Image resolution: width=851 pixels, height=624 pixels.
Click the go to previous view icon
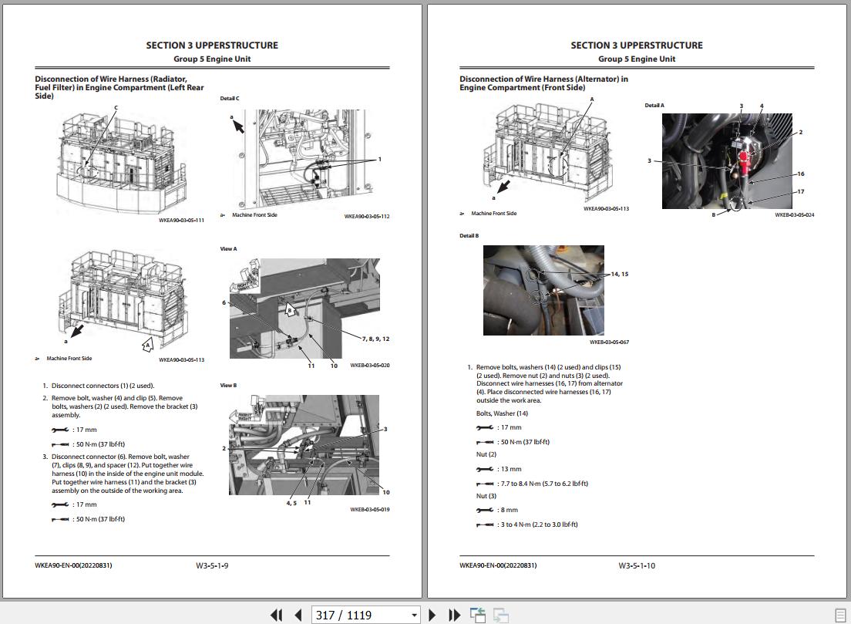[x=478, y=615]
